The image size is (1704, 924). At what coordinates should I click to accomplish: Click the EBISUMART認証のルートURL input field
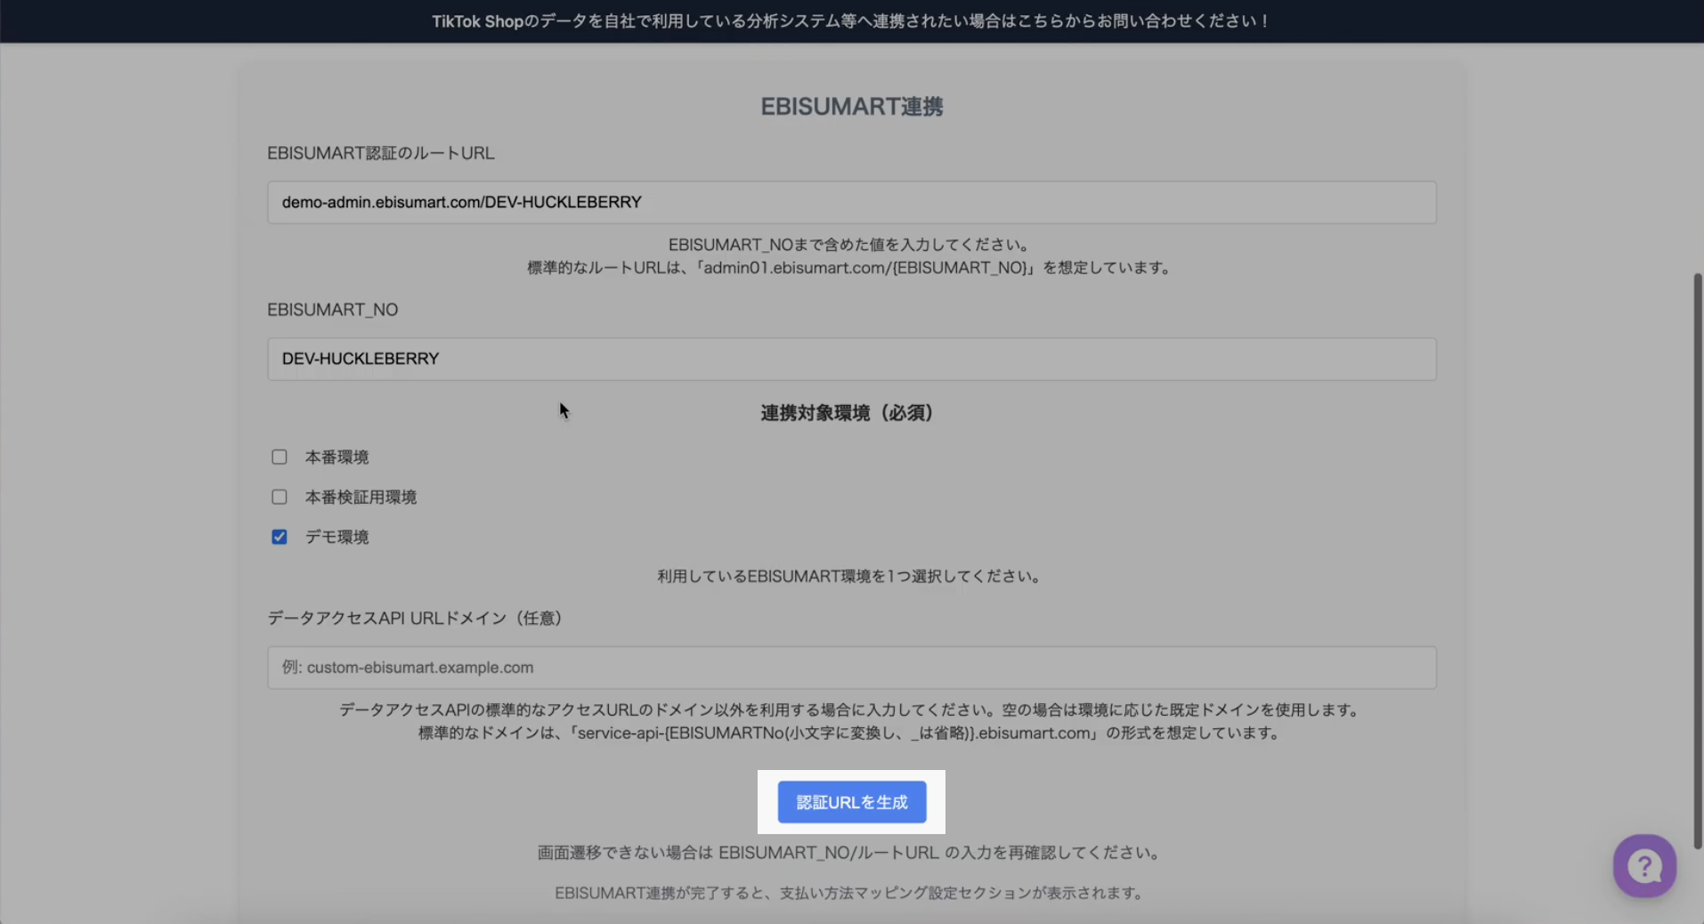[852, 202]
